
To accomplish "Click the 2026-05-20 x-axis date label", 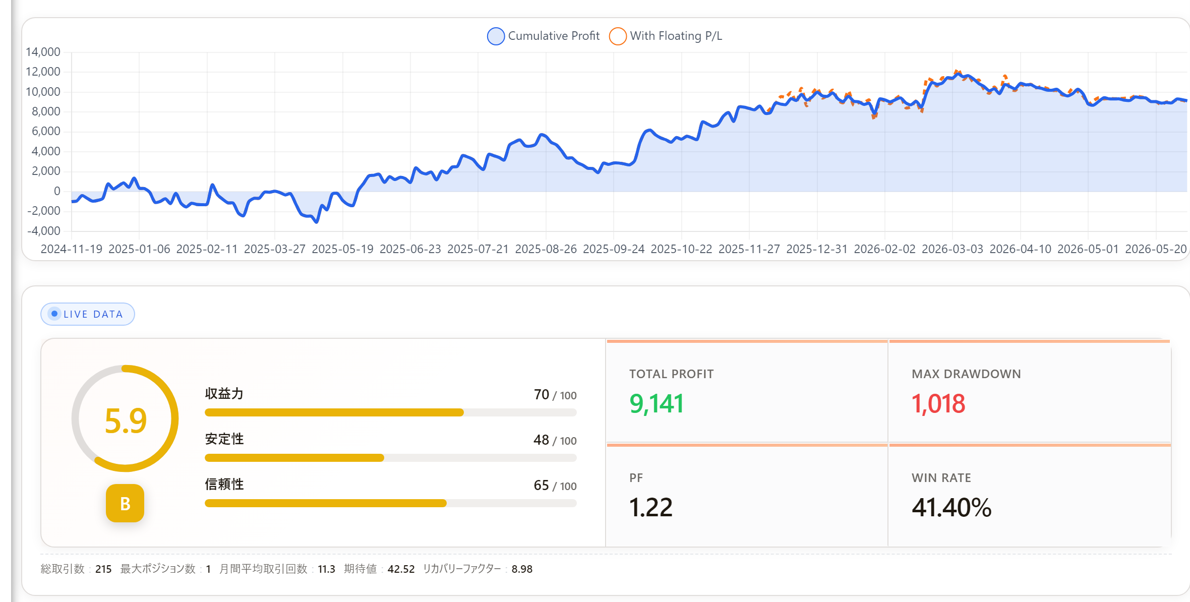I will pyautogui.click(x=1156, y=249).
